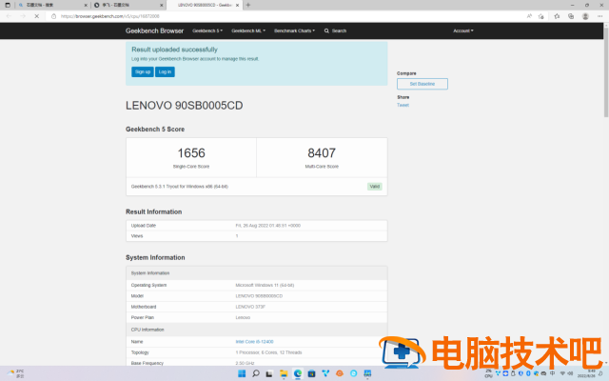Viewport: 609px width, 381px height.
Task: Open Edge settings and more menu
Action: pos(600,16)
